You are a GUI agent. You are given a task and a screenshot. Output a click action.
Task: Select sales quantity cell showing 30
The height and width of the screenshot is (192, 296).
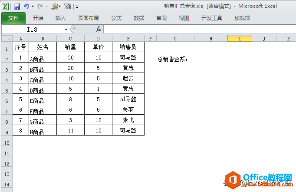pyautogui.click(x=71, y=57)
